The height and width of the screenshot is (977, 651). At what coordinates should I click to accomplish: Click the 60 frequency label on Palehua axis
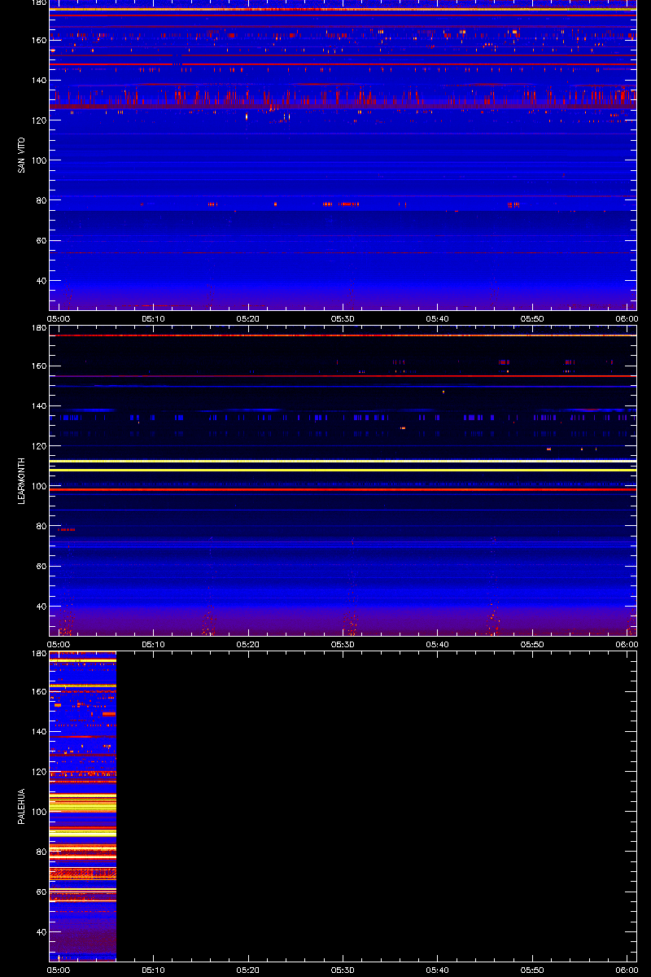[x=42, y=892]
